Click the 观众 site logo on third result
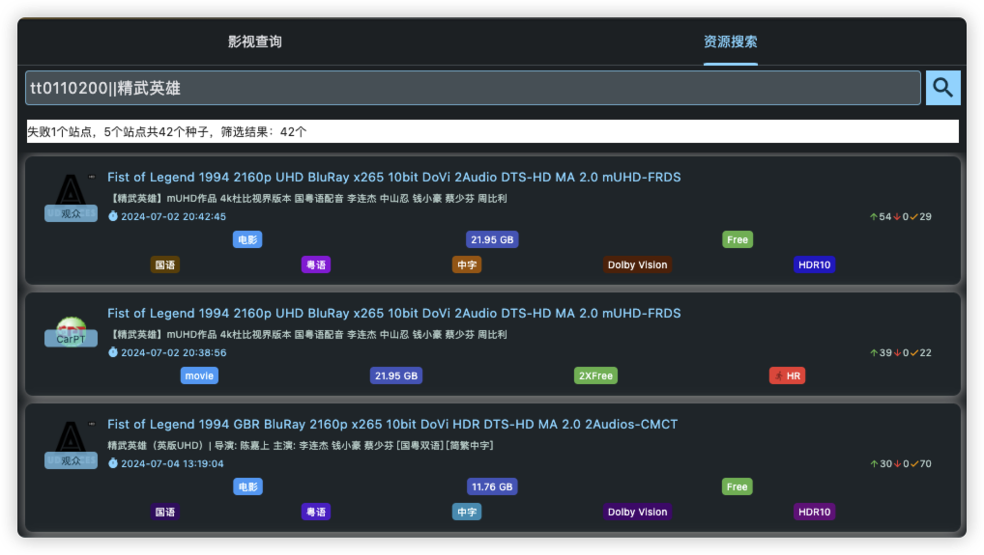The width and height of the screenshot is (984, 555). [71, 445]
